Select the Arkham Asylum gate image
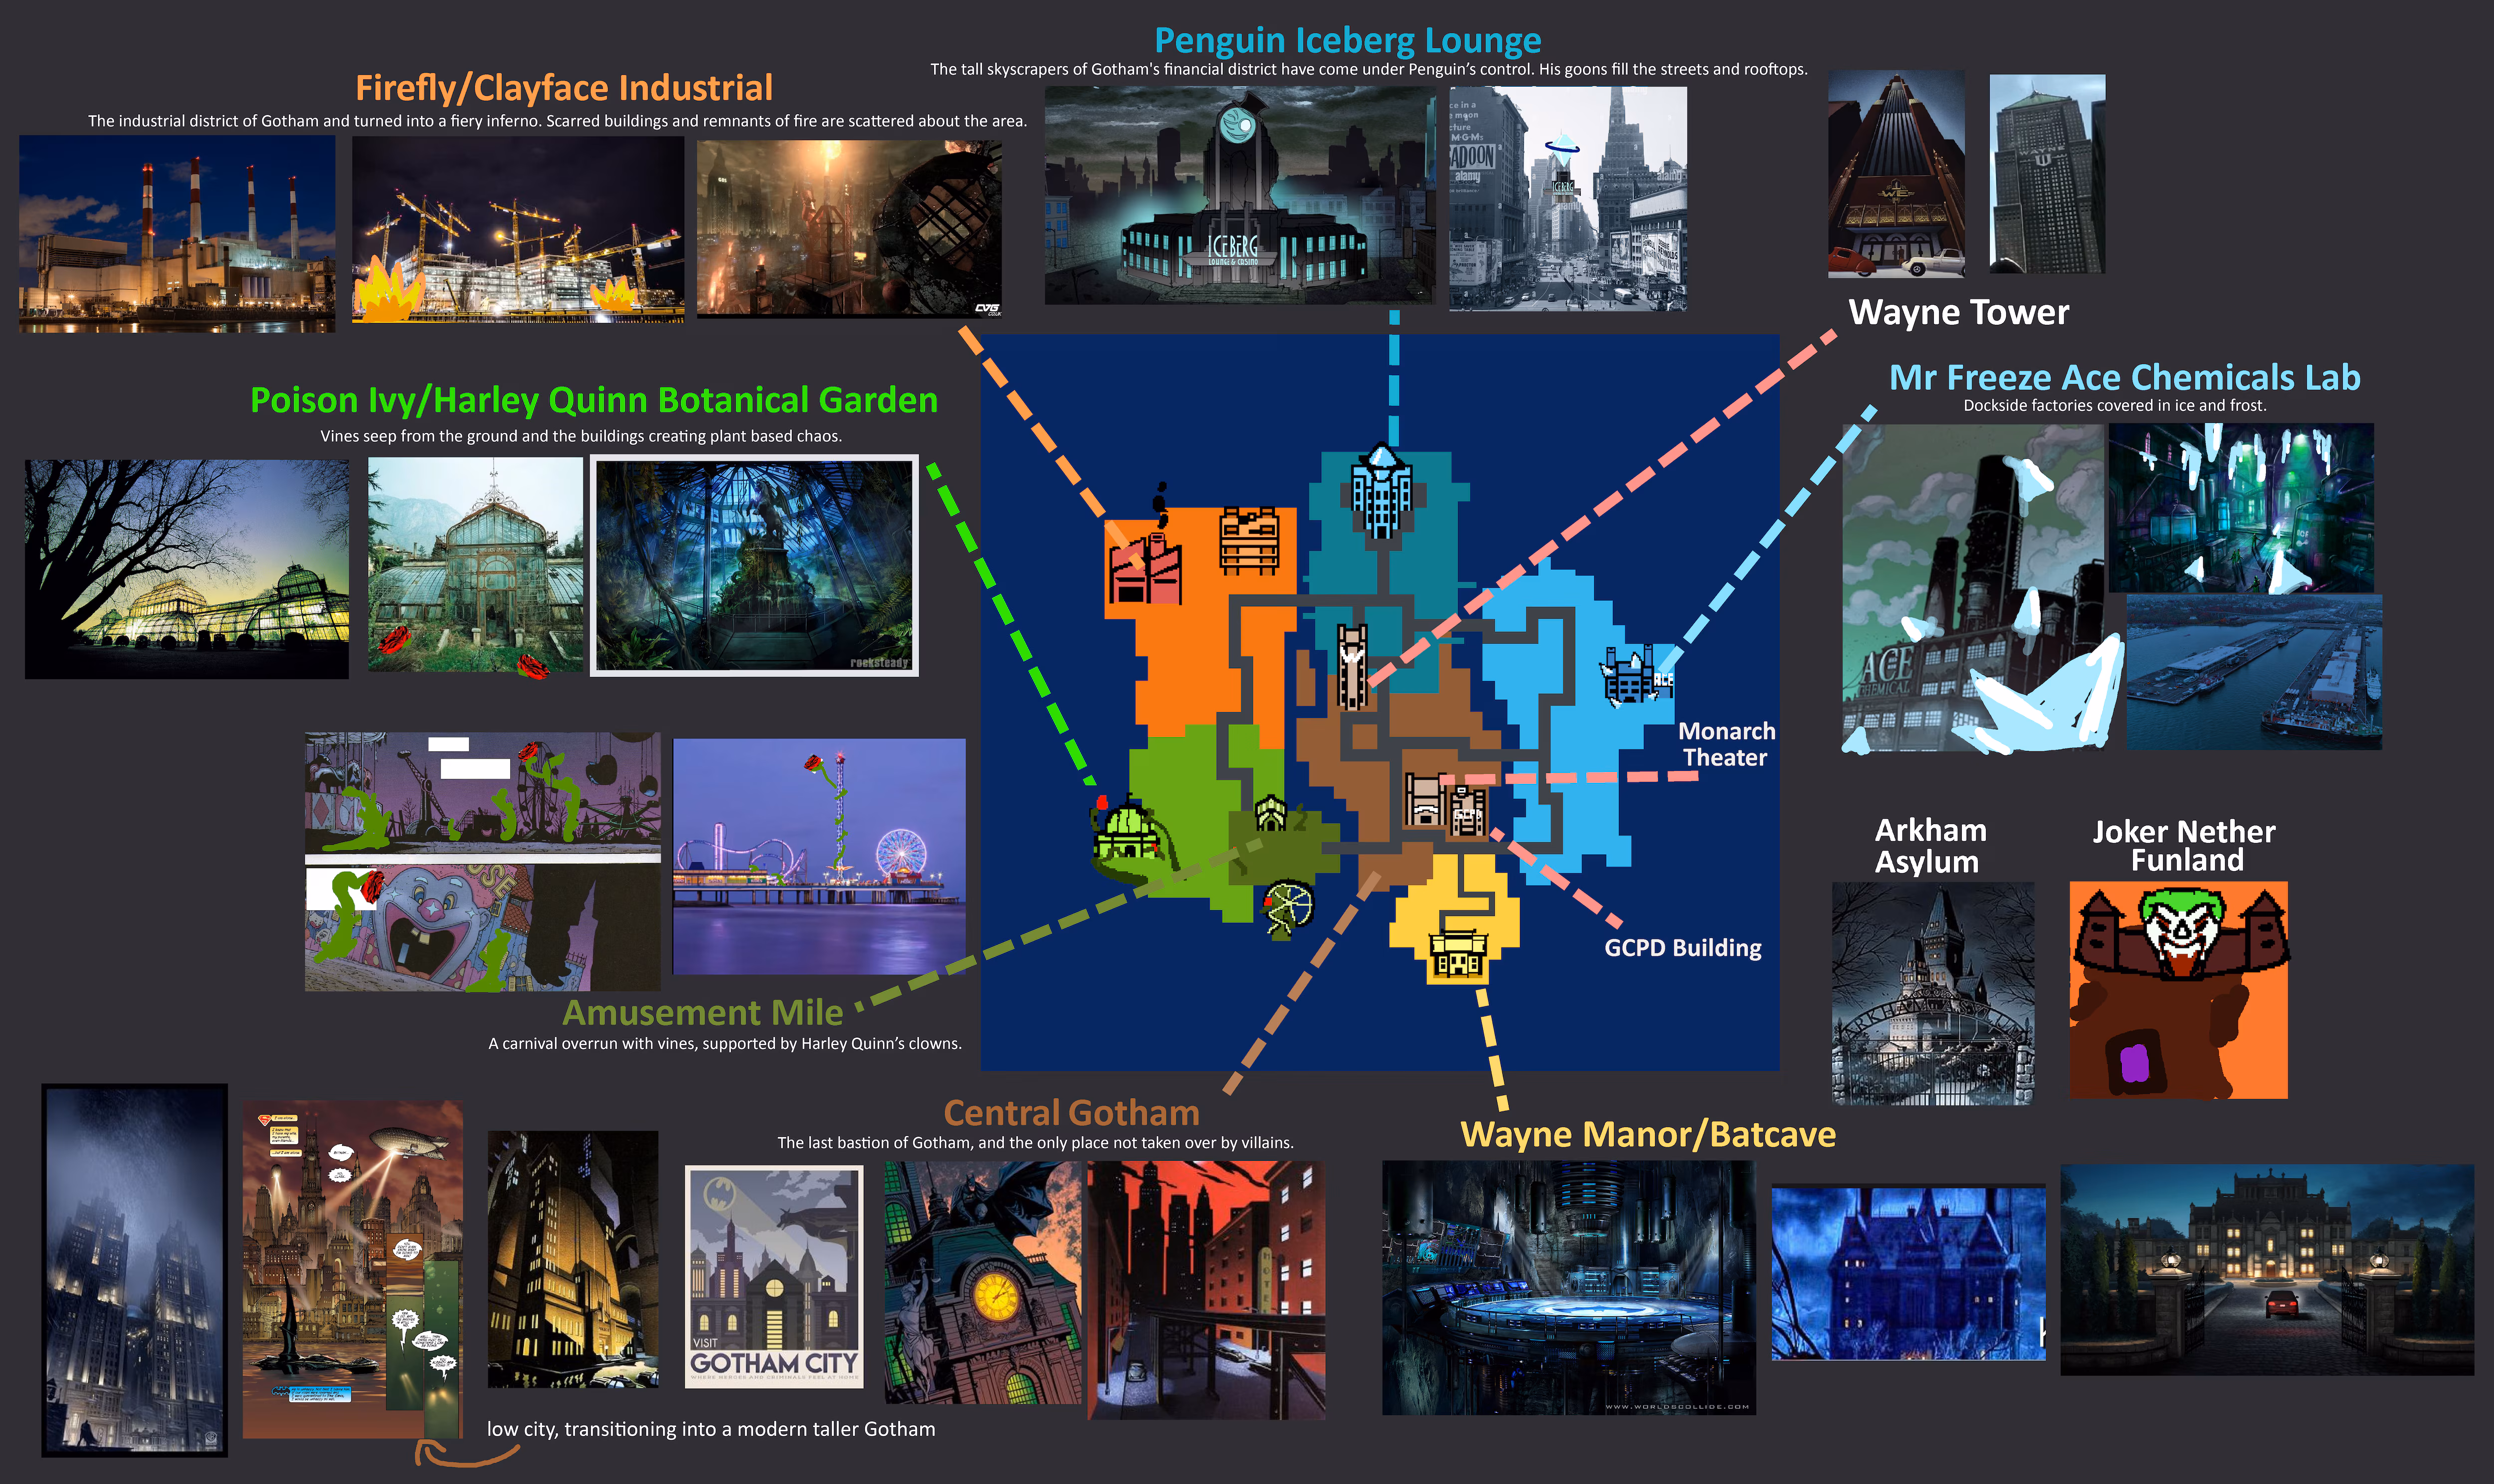 click(x=1933, y=993)
